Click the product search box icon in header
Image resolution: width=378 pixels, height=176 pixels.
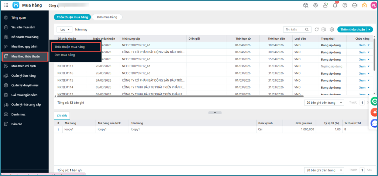point(306,5)
